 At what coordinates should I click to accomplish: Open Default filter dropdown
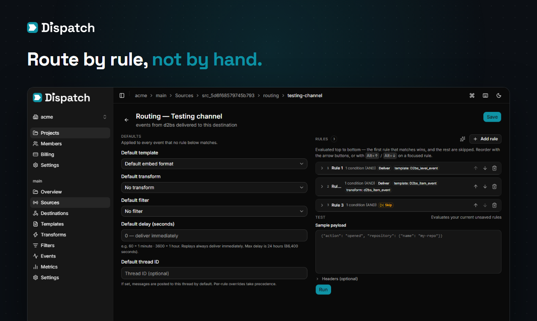pos(214,211)
